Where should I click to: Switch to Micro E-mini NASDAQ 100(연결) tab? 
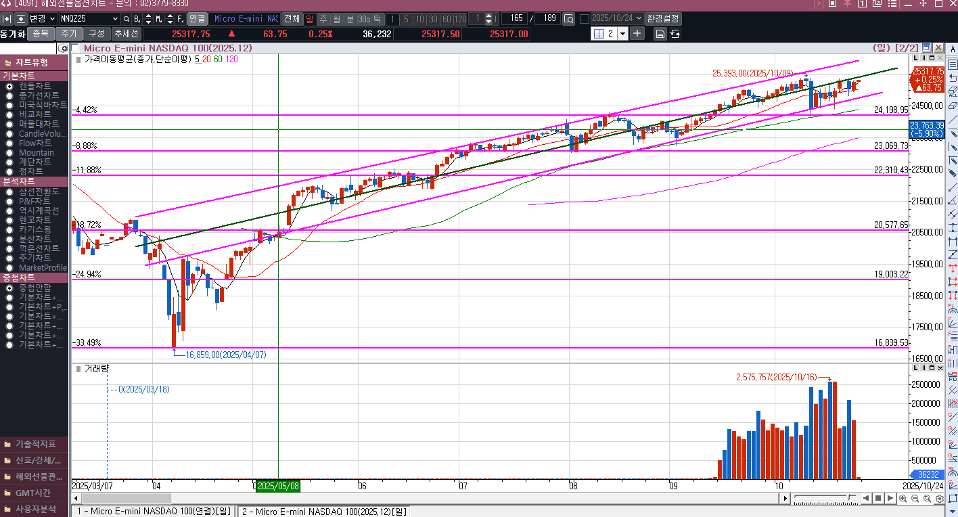[x=154, y=512]
